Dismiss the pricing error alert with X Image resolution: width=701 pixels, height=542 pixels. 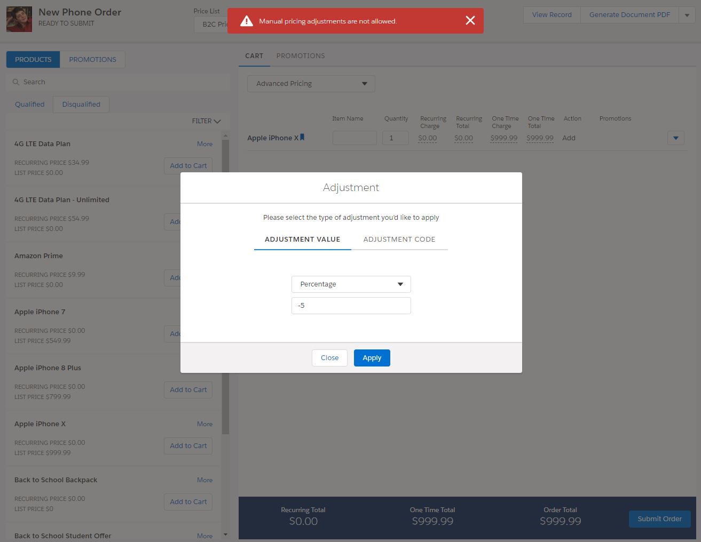click(470, 21)
